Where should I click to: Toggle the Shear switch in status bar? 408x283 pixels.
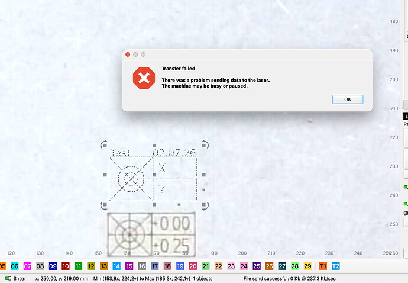[8, 278]
